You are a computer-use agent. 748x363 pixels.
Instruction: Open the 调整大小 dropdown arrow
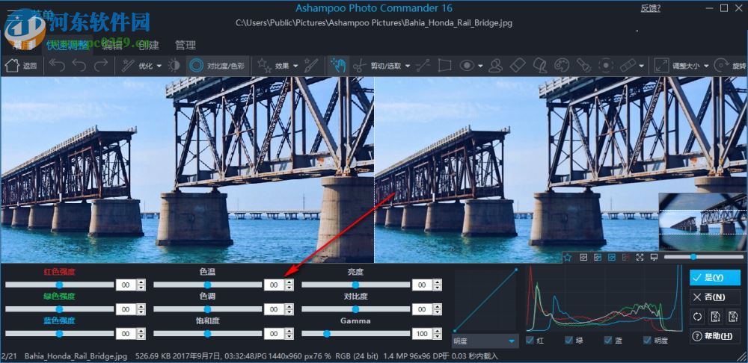(x=705, y=66)
